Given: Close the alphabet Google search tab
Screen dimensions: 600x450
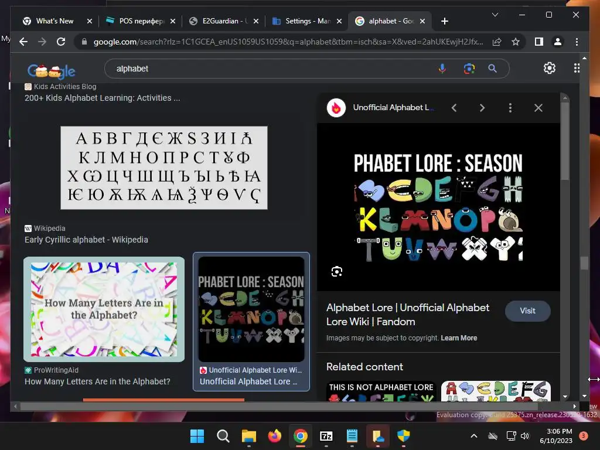Looking at the screenshot, I should (422, 21).
